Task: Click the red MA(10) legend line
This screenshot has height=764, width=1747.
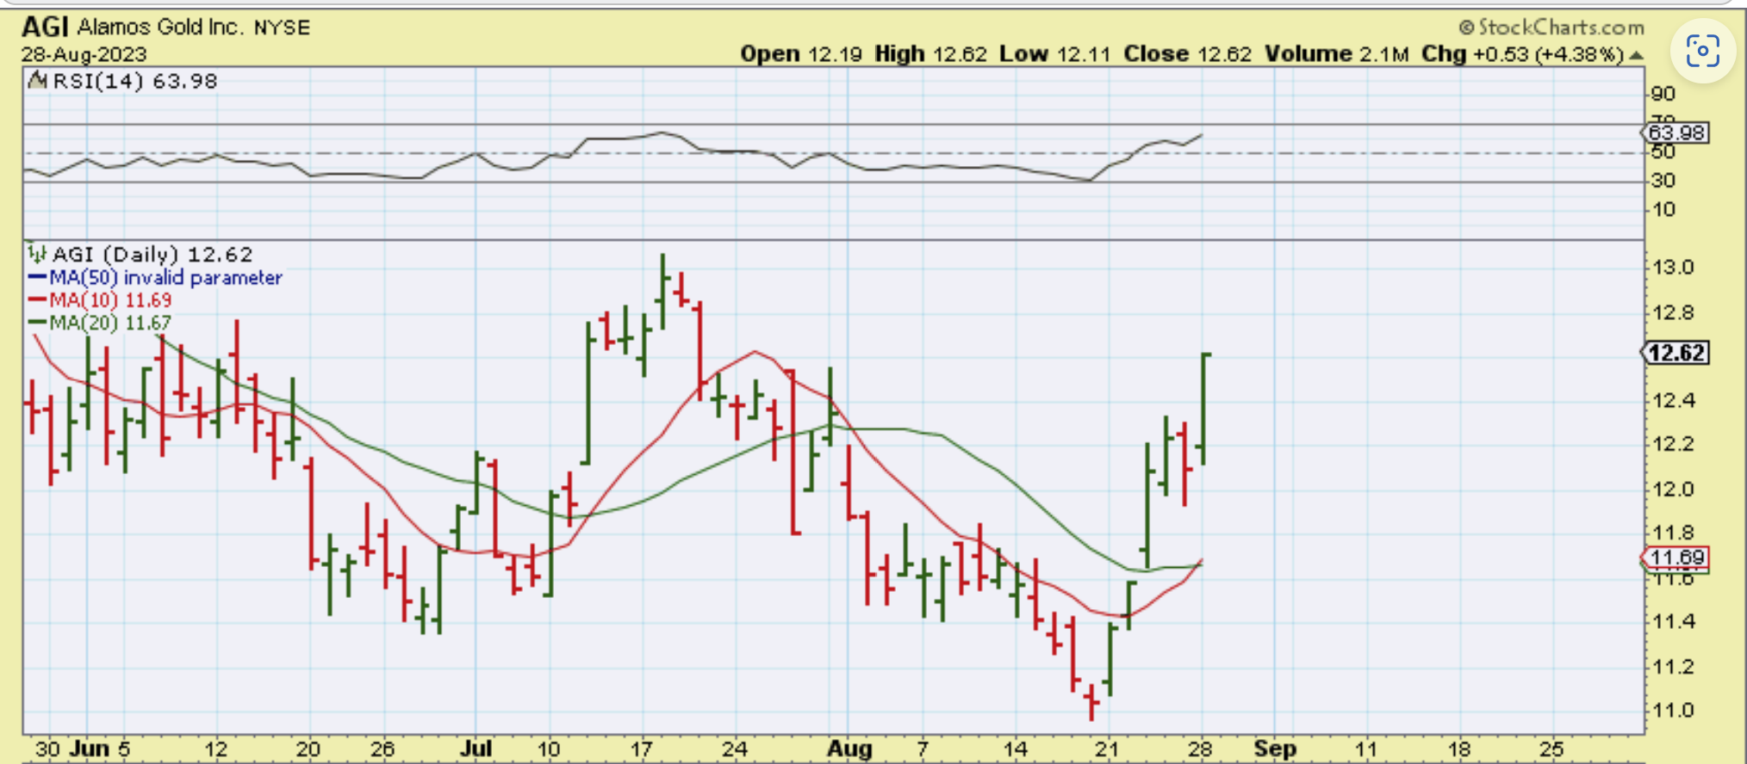Action: (37, 300)
